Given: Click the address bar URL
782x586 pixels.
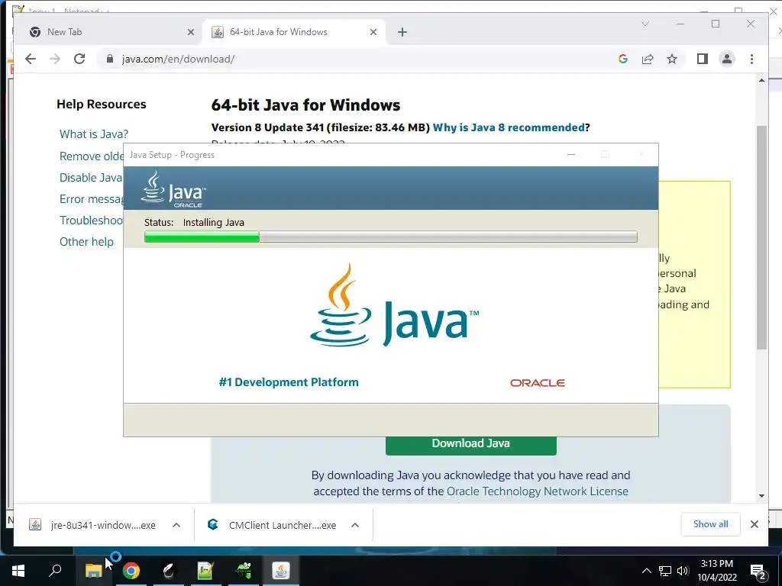Looking at the screenshot, I should [178, 59].
